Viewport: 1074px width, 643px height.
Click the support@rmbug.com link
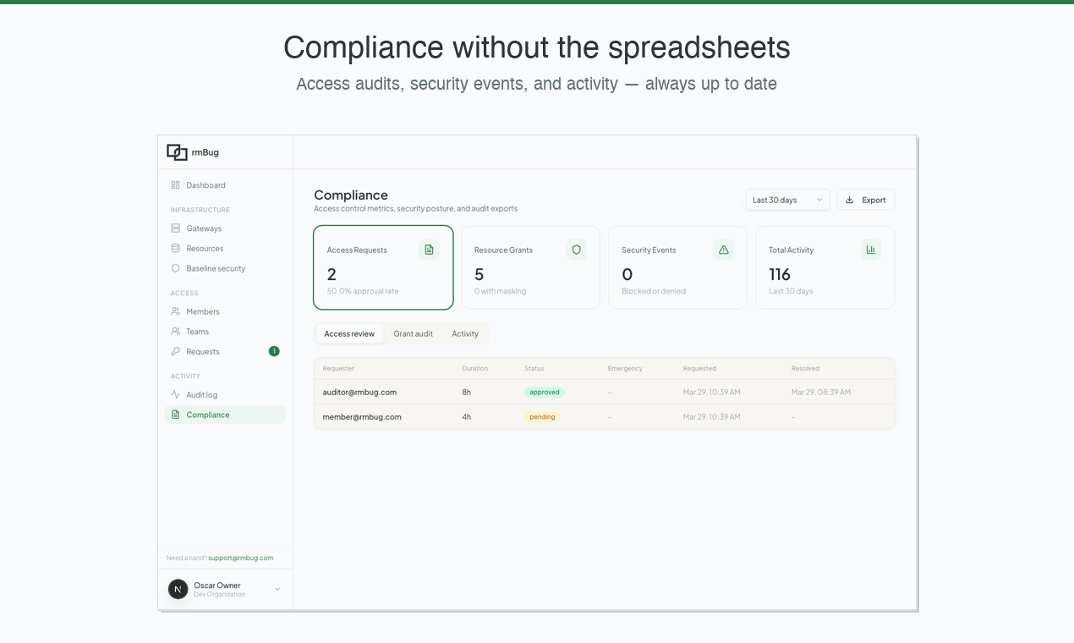[x=241, y=558]
